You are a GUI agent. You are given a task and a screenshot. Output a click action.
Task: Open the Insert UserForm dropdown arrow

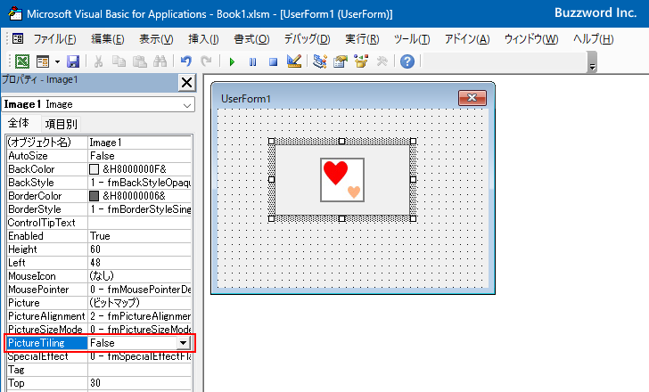pyautogui.click(x=57, y=62)
